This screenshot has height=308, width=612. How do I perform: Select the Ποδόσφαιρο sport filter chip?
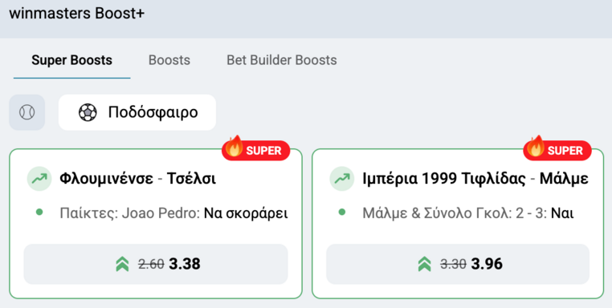[x=137, y=112]
